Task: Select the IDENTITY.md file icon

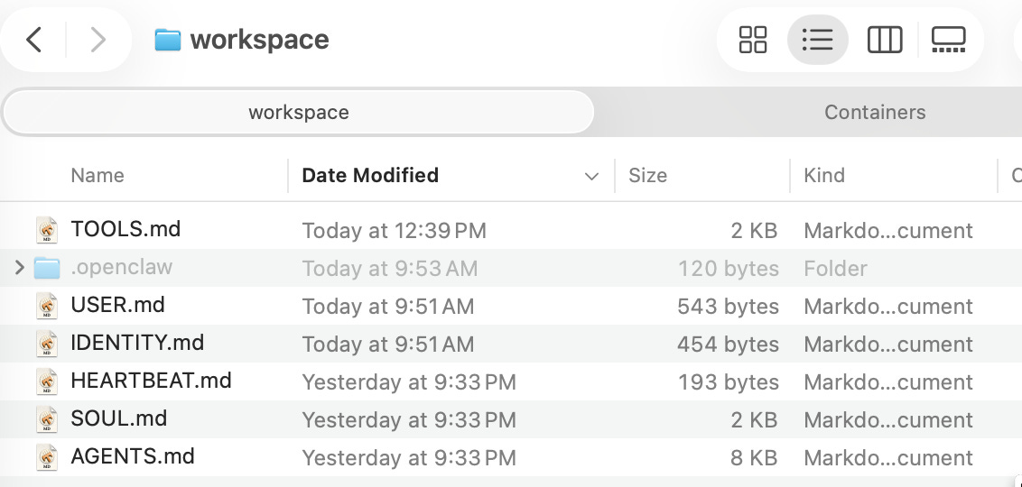Action: [x=47, y=344]
